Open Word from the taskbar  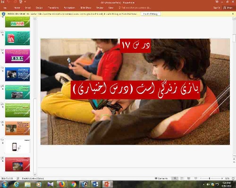pyautogui.click(x=95, y=184)
